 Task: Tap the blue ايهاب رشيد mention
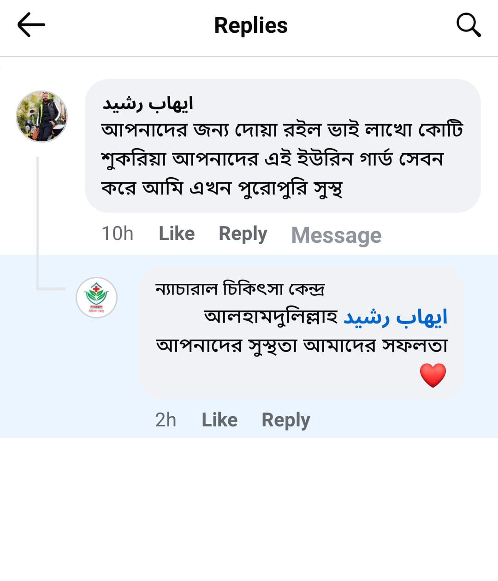click(x=395, y=317)
